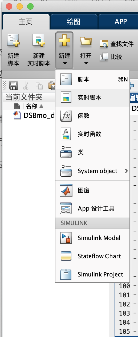The width and height of the screenshot is (138, 337).
Task: Click line number 105 in editor
Action: click(124, 331)
